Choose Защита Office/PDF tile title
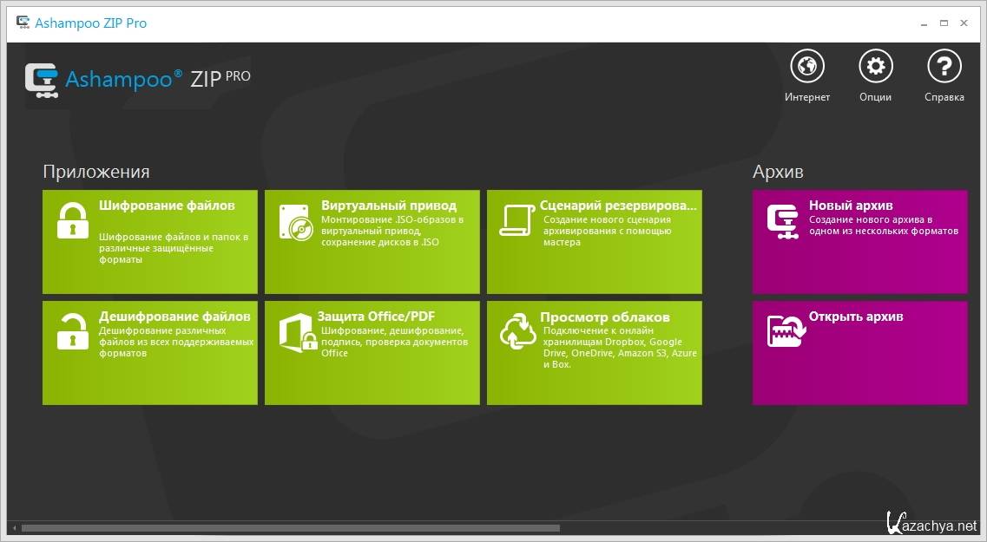Image resolution: width=987 pixels, height=542 pixels. pos(375,317)
